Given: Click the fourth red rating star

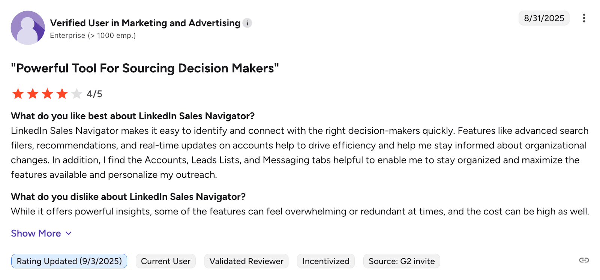Looking at the screenshot, I should click(62, 94).
